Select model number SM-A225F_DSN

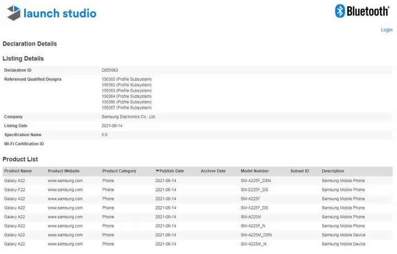256,180
